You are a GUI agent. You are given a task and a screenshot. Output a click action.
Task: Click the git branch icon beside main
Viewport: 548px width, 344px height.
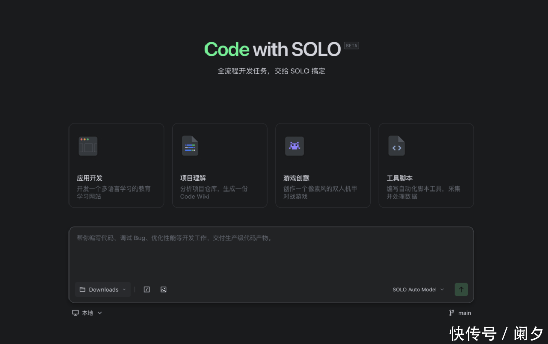tap(452, 313)
